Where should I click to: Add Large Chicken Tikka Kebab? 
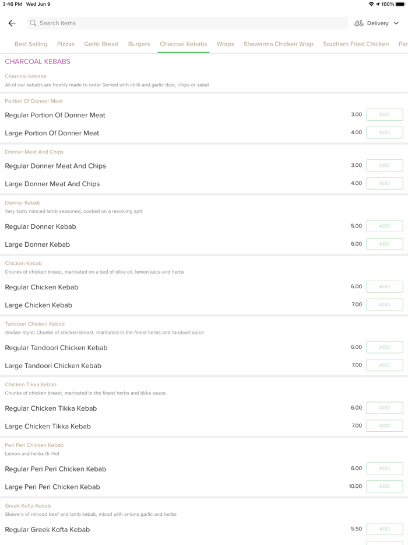384,426
